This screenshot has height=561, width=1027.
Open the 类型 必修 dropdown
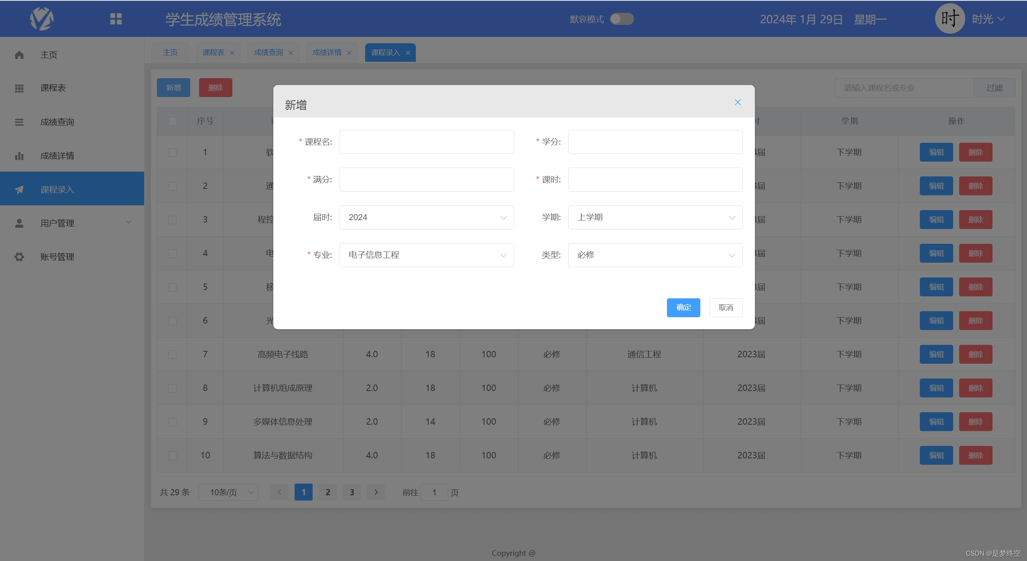pos(655,255)
